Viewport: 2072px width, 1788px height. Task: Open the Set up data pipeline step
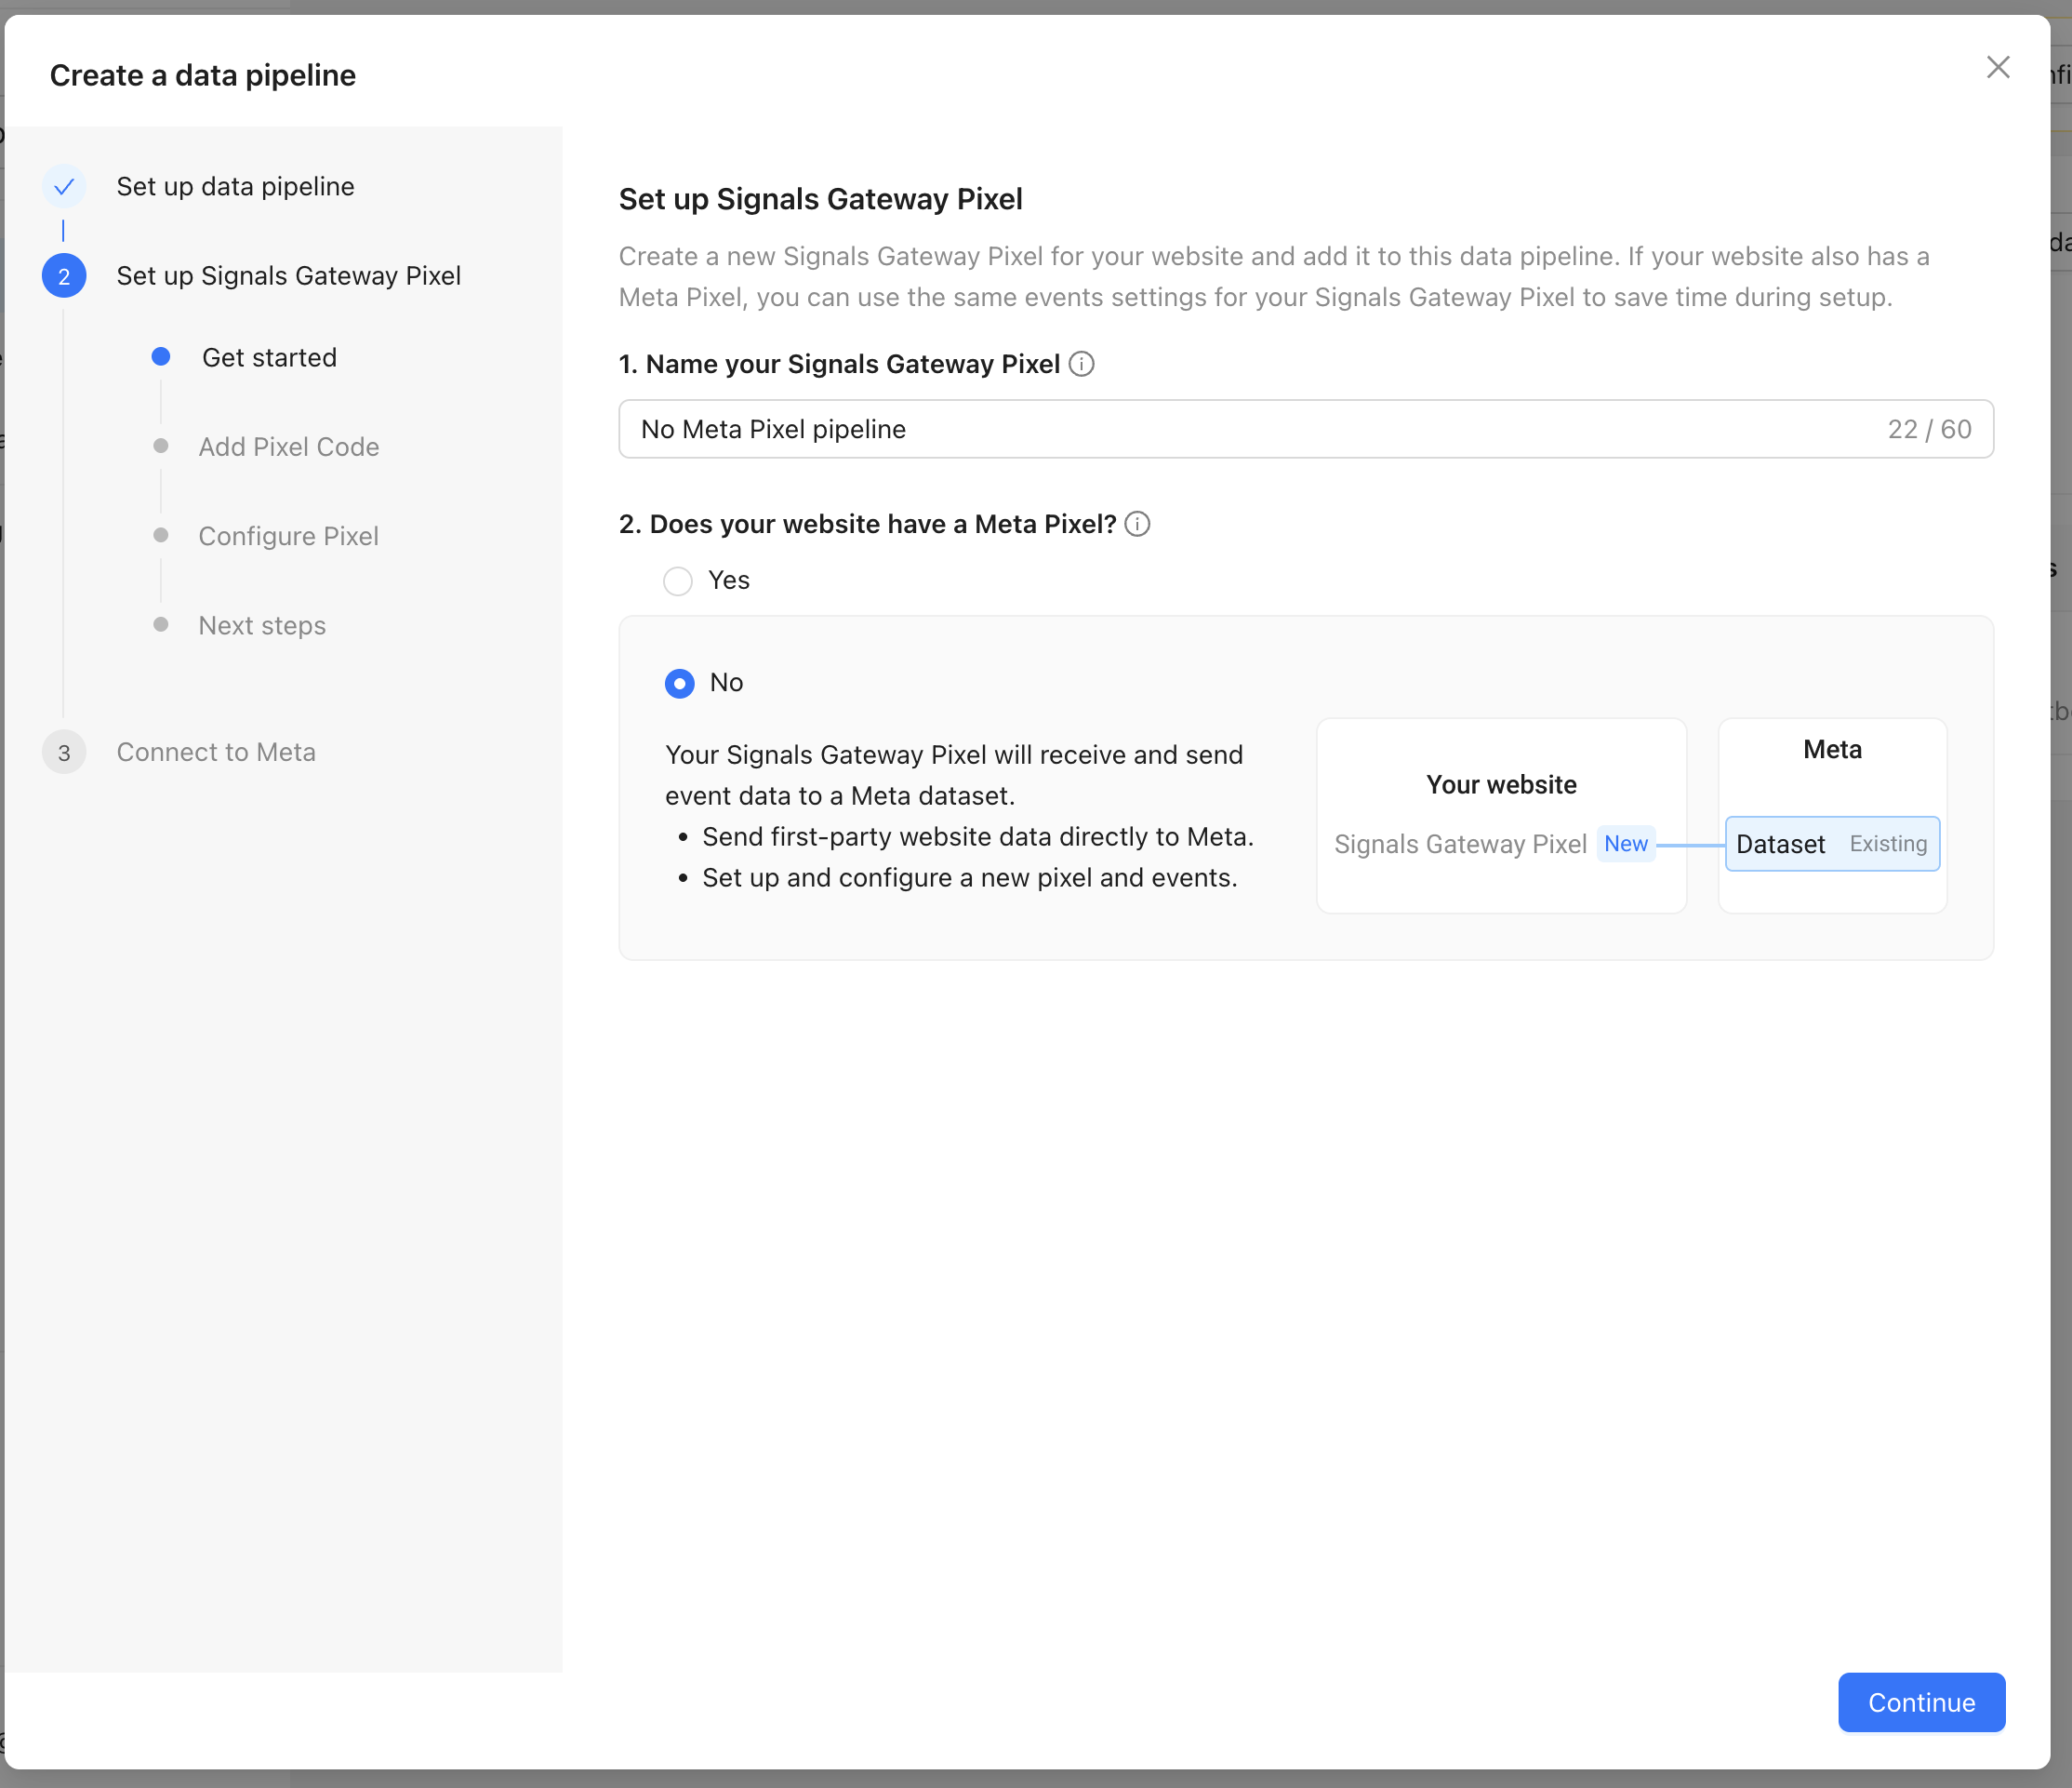[235, 187]
